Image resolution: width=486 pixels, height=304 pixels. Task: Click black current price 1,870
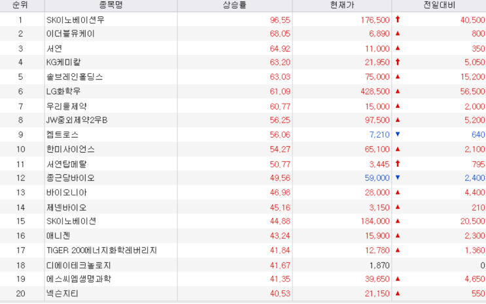(379, 266)
